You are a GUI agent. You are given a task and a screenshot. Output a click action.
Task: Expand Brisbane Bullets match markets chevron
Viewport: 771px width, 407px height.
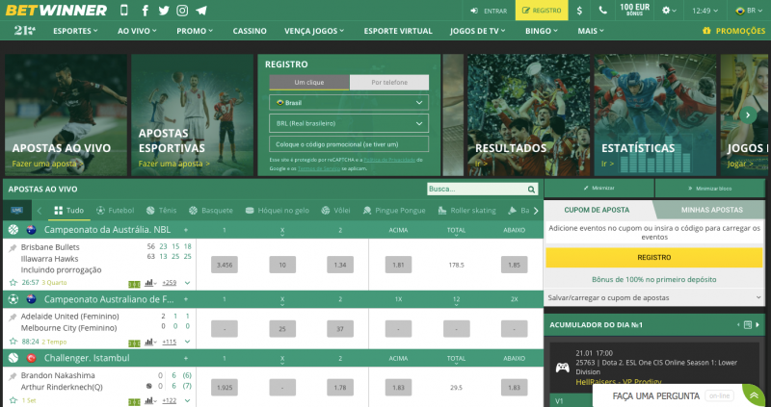(187, 283)
